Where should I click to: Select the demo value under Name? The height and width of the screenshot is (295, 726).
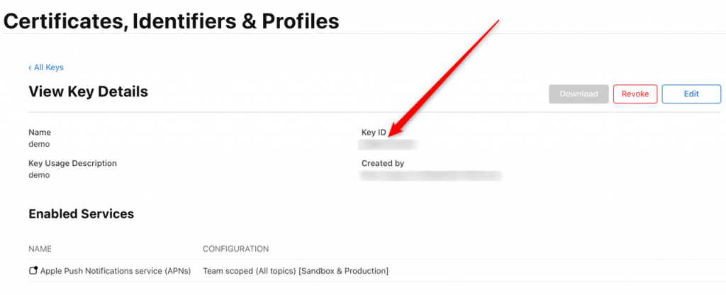pyautogui.click(x=39, y=145)
